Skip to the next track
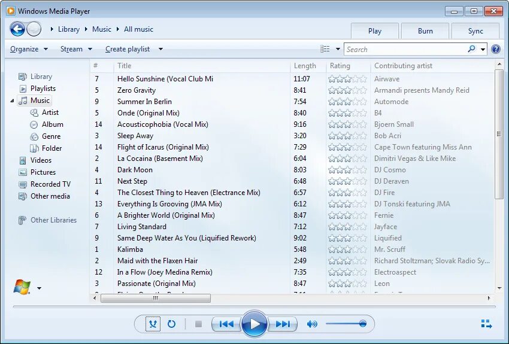This screenshot has height=344, width=509. click(x=283, y=324)
